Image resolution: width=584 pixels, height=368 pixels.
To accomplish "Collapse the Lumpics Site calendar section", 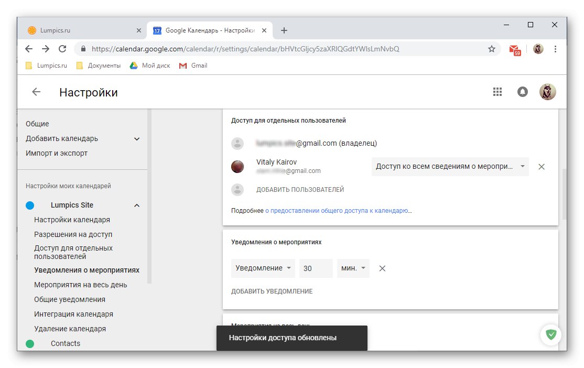I will pos(136,205).
